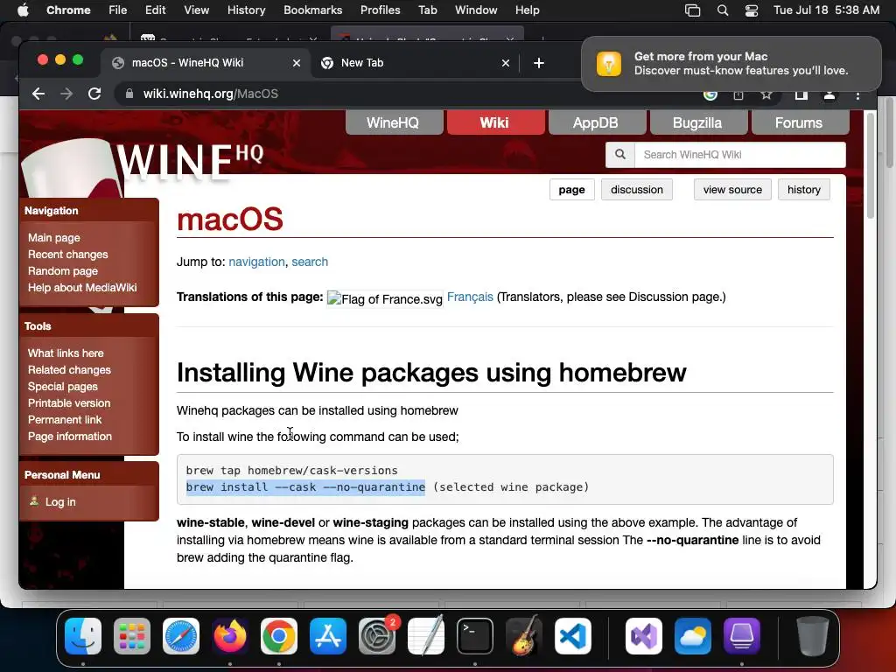Open Visual Studio Code from the Dock
The image size is (896, 672).
click(573, 636)
